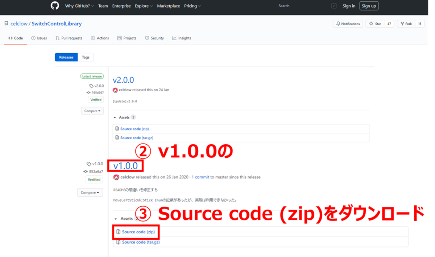Click celclow avatar in v1.0.0 release
The height and width of the screenshot is (257, 435).
pyautogui.click(x=116, y=177)
